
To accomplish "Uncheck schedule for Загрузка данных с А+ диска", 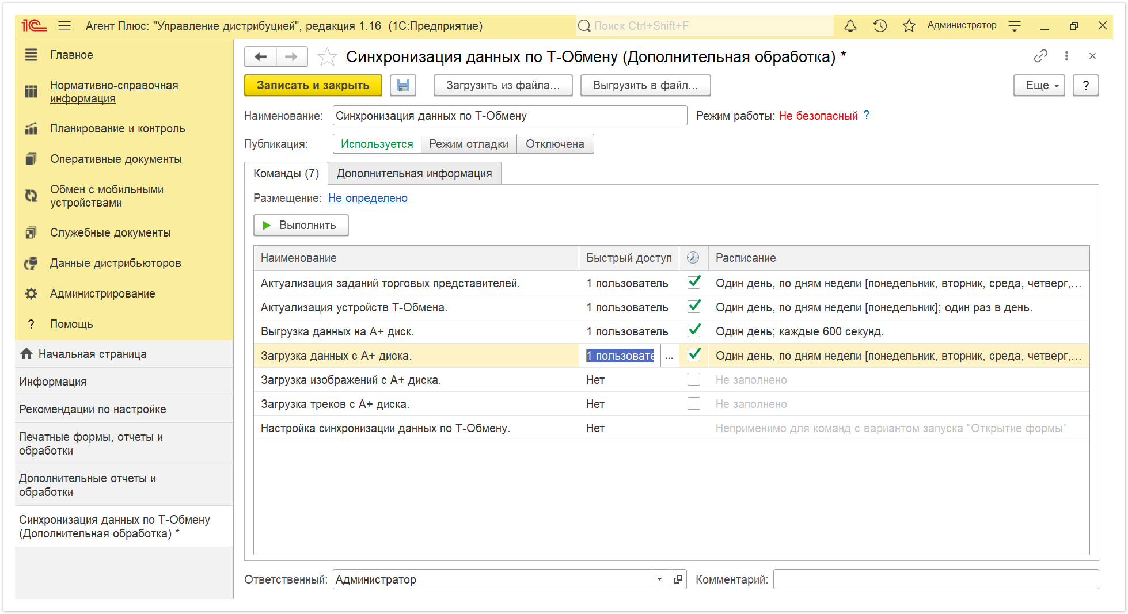I will click(x=694, y=354).
